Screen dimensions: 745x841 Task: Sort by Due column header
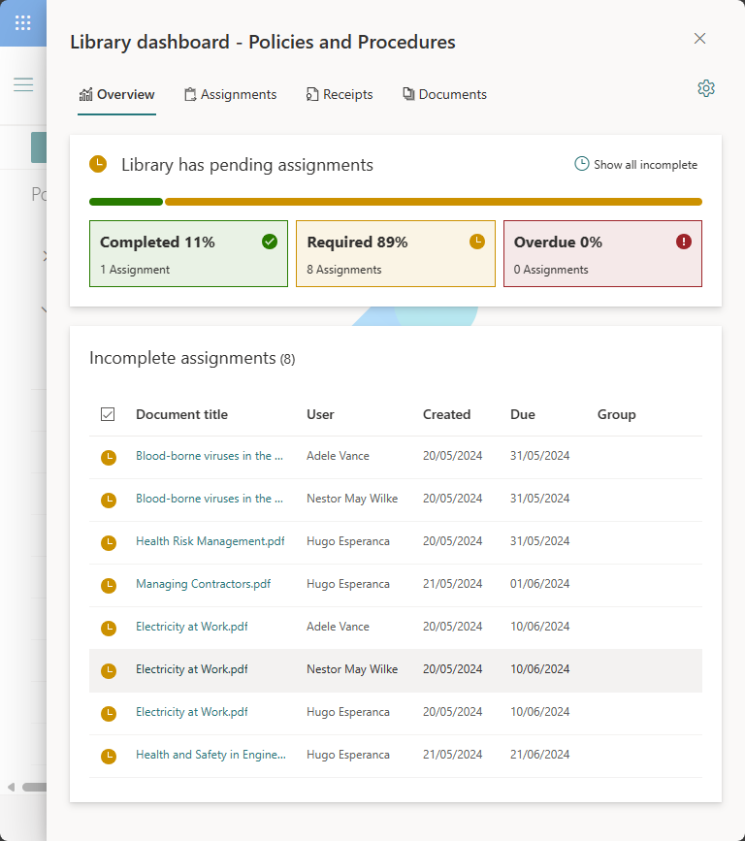[x=523, y=414]
